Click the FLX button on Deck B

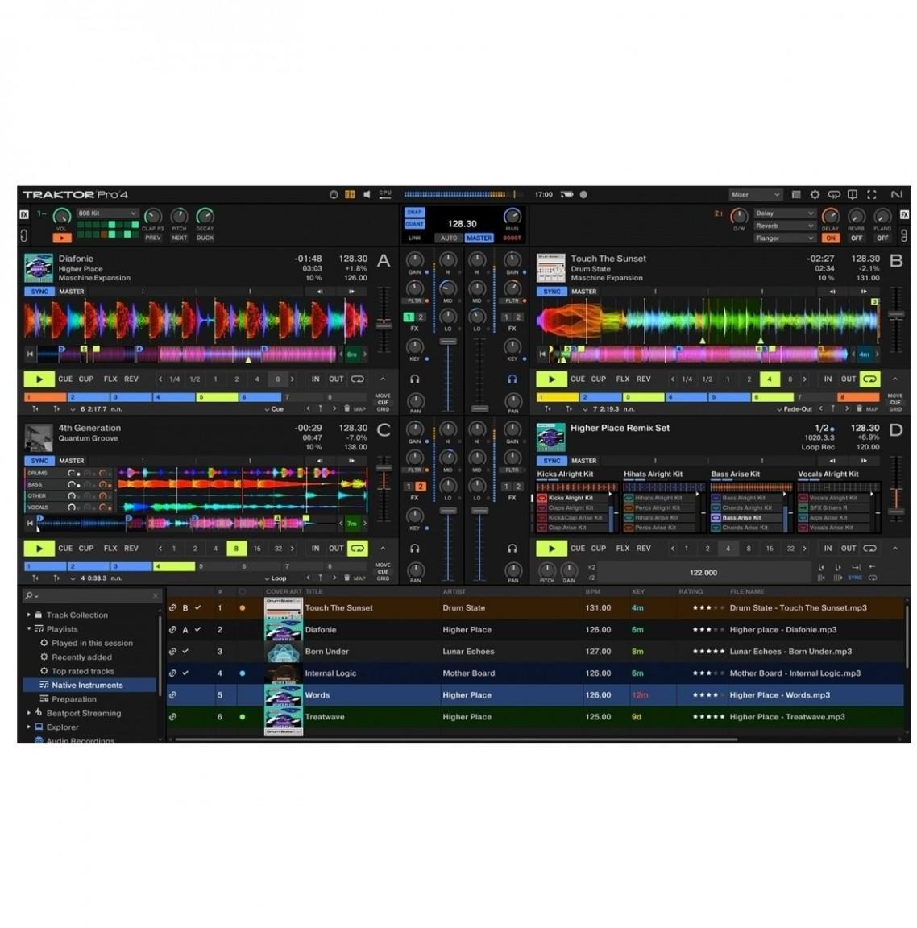(x=623, y=379)
